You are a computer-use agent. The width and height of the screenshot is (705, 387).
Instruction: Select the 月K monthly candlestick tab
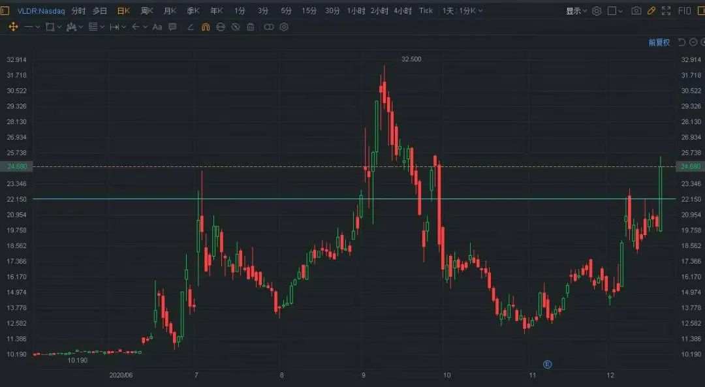point(170,11)
